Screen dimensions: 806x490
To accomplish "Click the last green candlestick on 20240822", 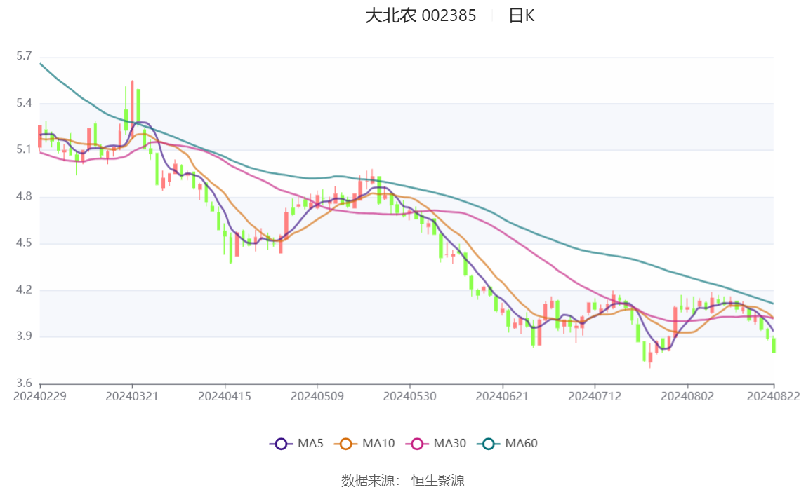I will click(774, 345).
